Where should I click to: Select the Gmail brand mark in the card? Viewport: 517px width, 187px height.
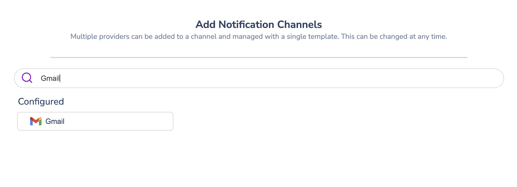36,121
